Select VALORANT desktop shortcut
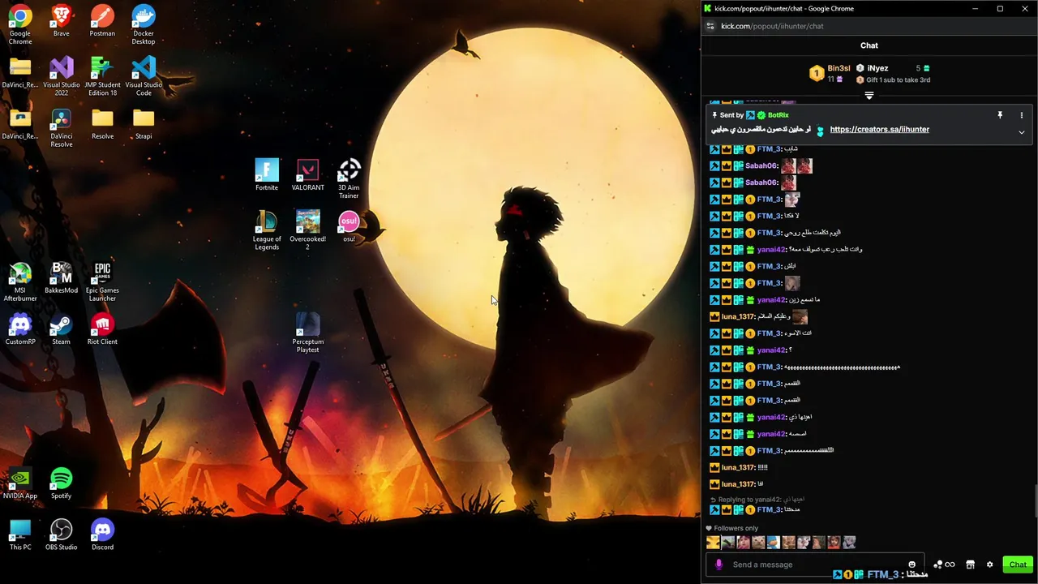Image resolution: width=1038 pixels, height=584 pixels. coord(307,175)
